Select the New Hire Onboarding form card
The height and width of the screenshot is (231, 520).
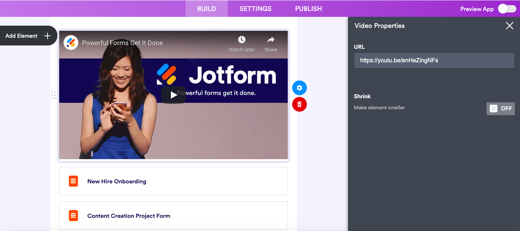coord(173,181)
